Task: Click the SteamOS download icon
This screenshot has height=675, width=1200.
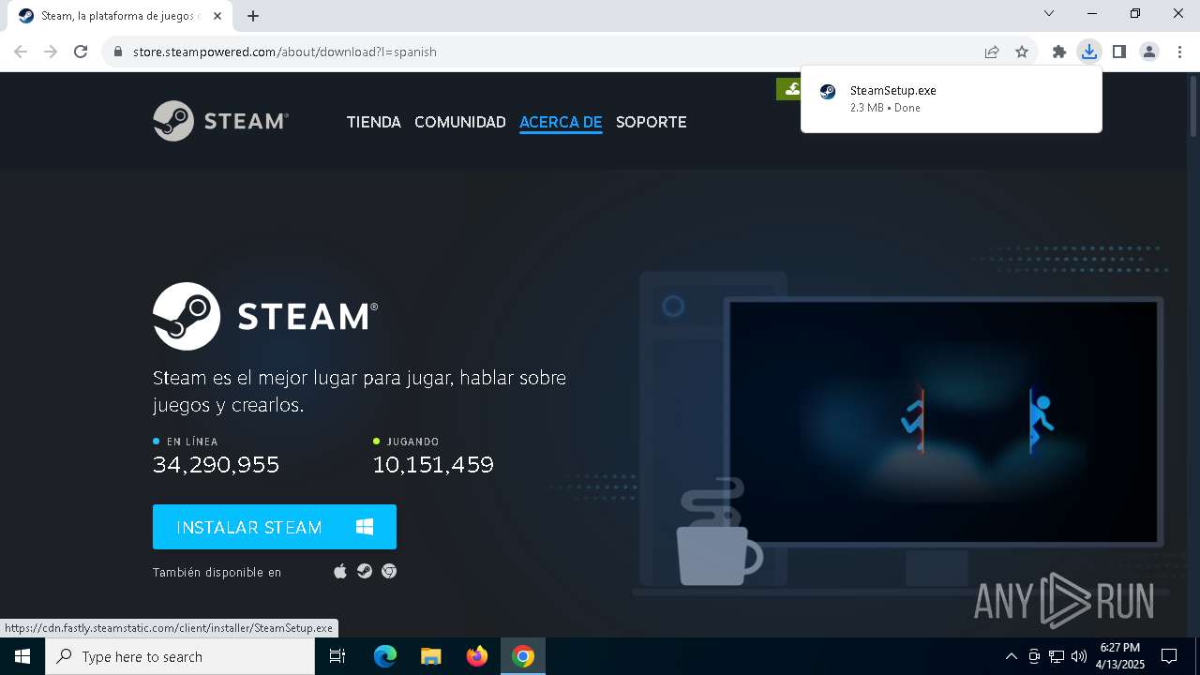Action: 365,571
